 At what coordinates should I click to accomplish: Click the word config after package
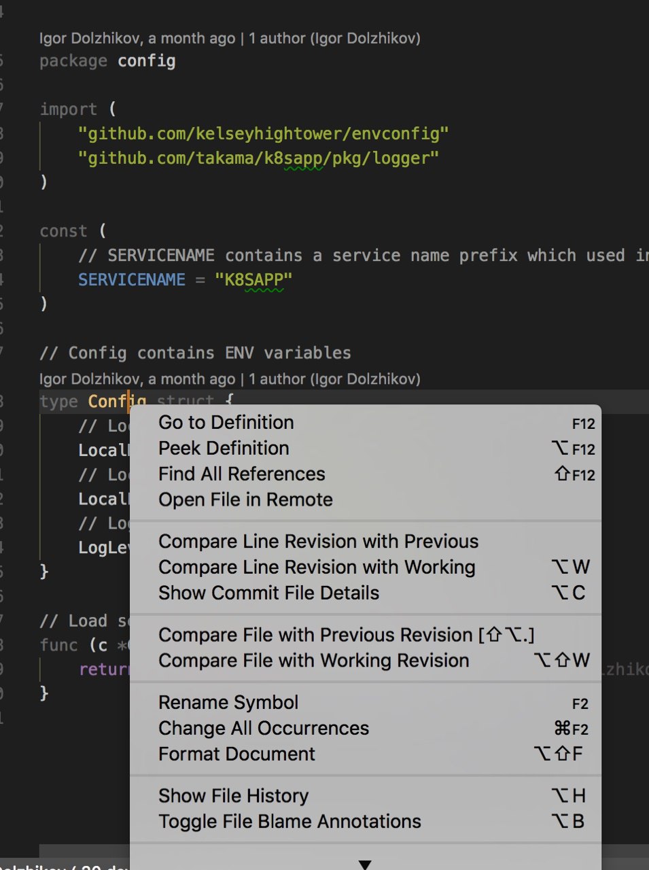click(x=147, y=61)
